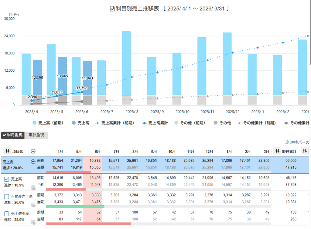Image resolution: width=311 pixels, height=229 pixels.
Task: Sort by 経過累計 using left arrows icon
Action: [x=277, y=151]
